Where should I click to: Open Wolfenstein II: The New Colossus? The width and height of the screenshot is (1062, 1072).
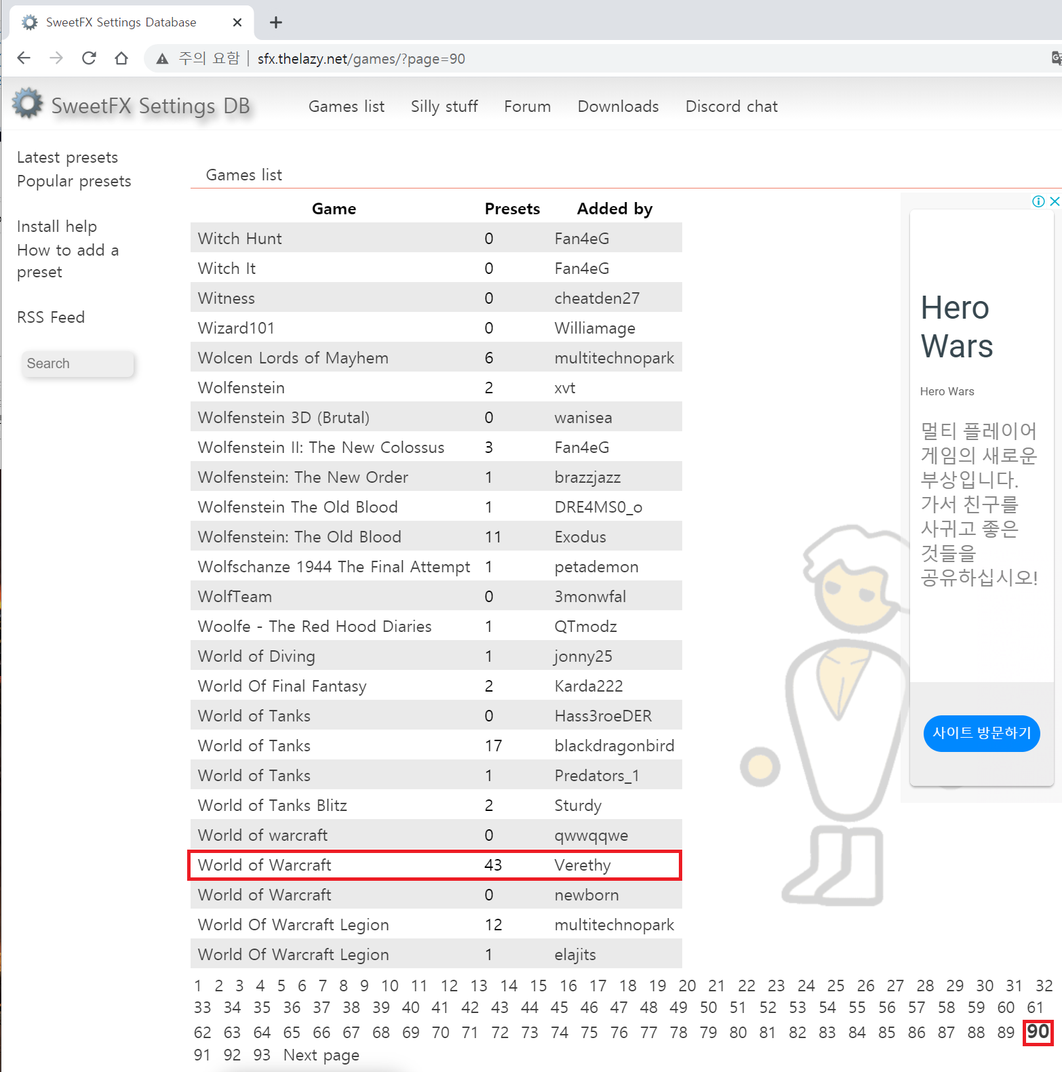tap(321, 448)
